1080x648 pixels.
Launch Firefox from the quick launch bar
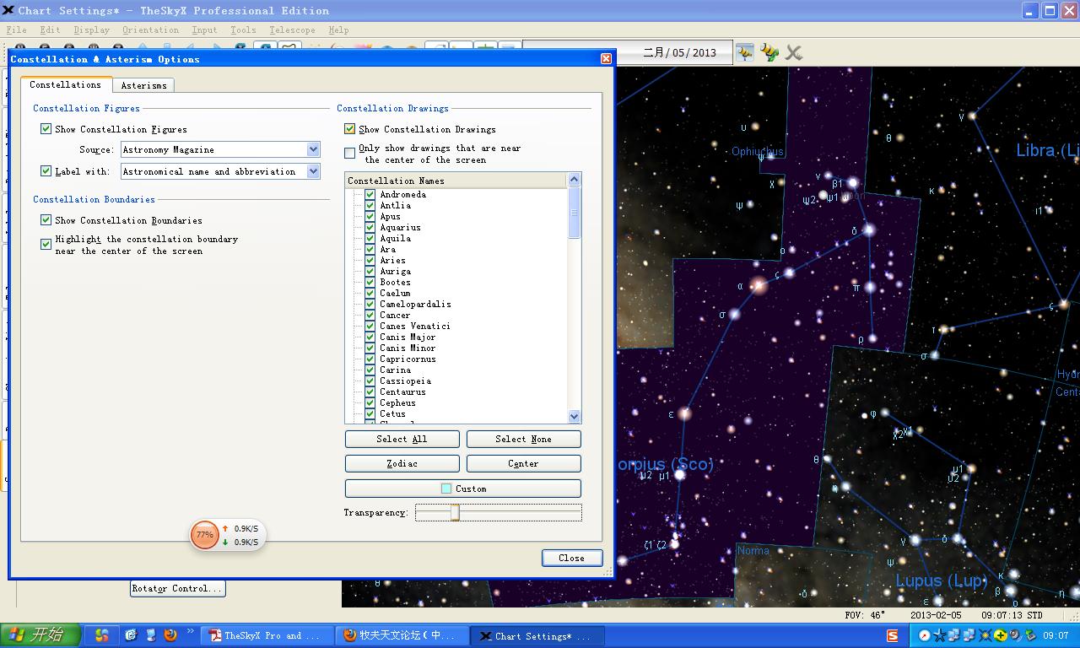(x=170, y=635)
